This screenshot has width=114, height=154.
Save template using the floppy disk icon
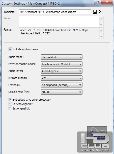point(95,12)
